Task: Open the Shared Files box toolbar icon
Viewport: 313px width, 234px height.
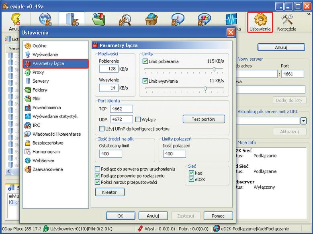Action: 151,19
